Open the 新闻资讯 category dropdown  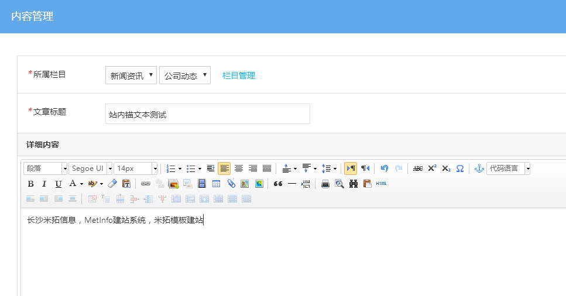click(x=131, y=75)
